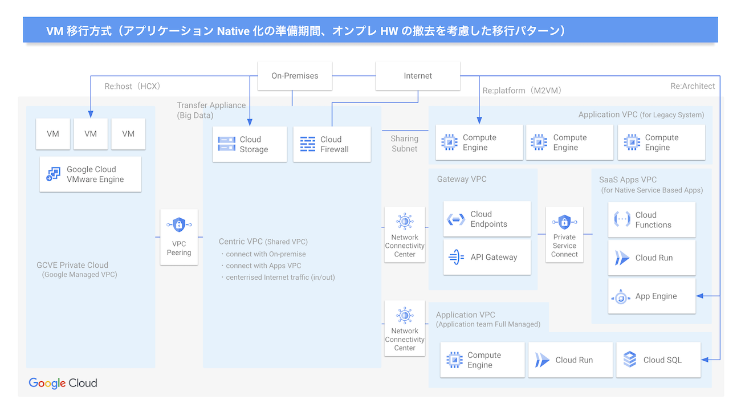Click the VPC Peering label
The image size is (741, 408).
click(x=179, y=248)
